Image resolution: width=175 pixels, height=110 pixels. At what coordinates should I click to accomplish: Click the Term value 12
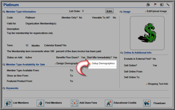[x=27, y=45]
